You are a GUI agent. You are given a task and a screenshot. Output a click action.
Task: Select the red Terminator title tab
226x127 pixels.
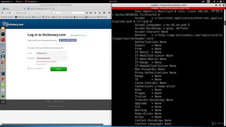[169, 8]
